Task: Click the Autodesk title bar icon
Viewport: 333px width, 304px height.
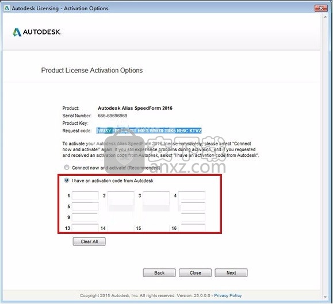Action: [7, 8]
